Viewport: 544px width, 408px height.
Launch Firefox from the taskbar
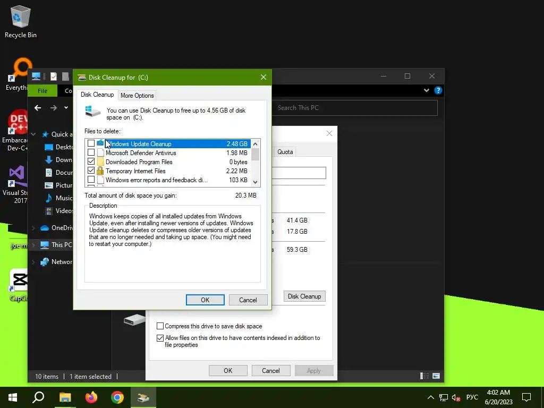pyautogui.click(x=91, y=397)
